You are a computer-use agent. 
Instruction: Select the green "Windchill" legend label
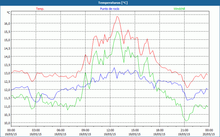coord(179,9)
